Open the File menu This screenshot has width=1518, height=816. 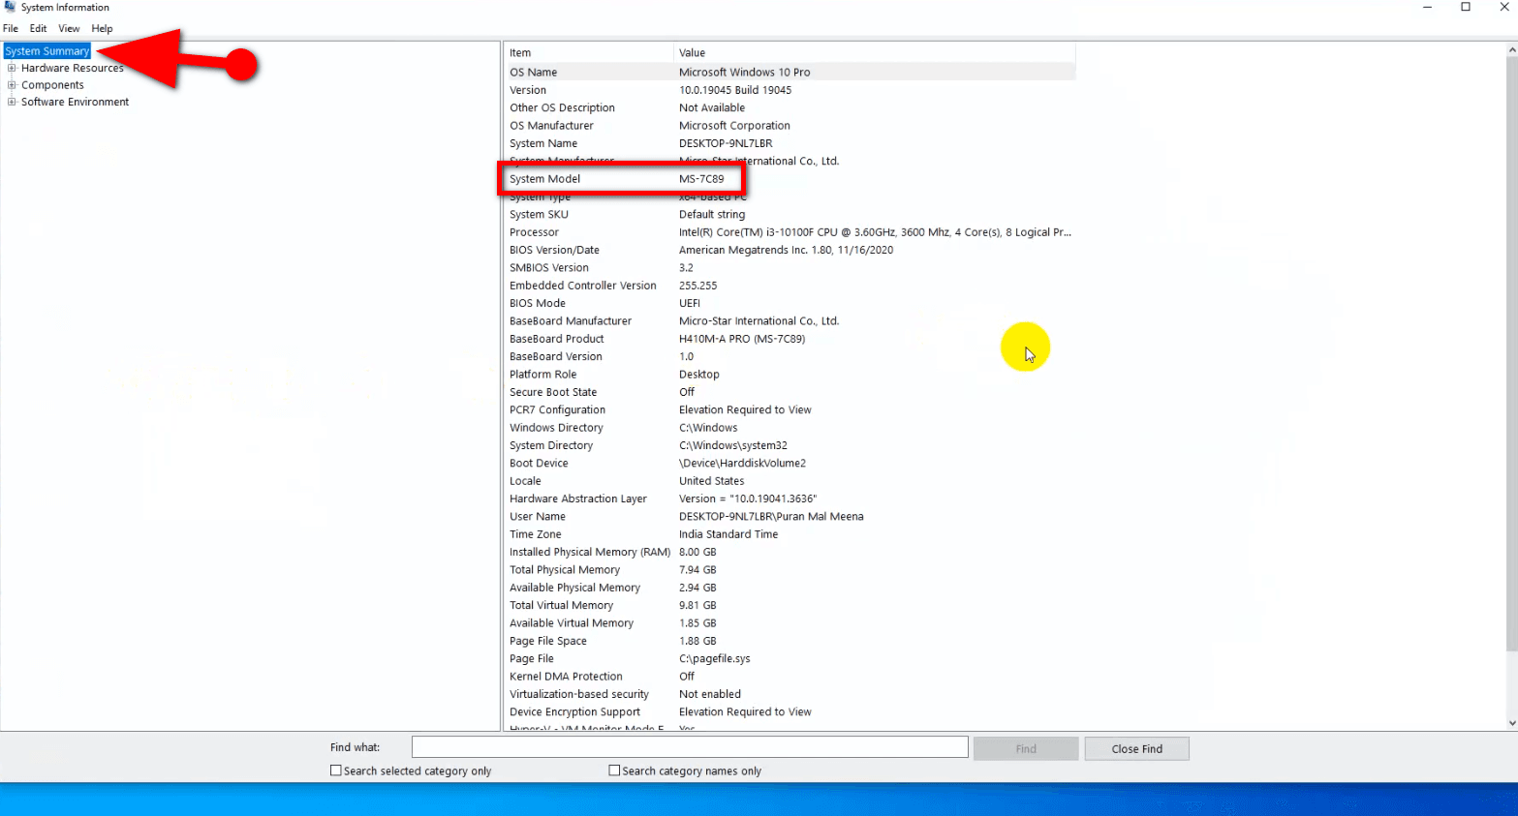coord(11,28)
